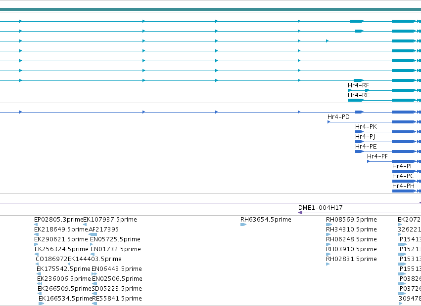Click the RH02831.5prime label
This screenshot has width=421, height=306.
tap(351, 259)
